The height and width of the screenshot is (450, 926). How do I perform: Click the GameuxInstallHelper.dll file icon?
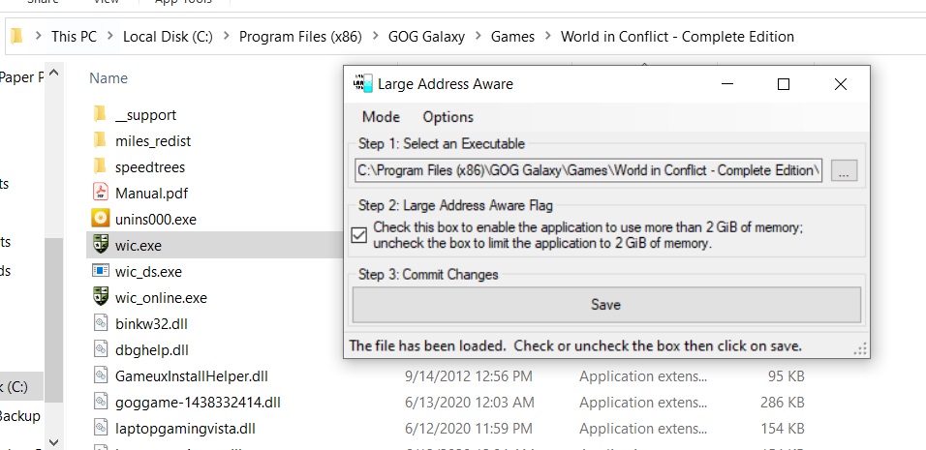coord(101,375)
